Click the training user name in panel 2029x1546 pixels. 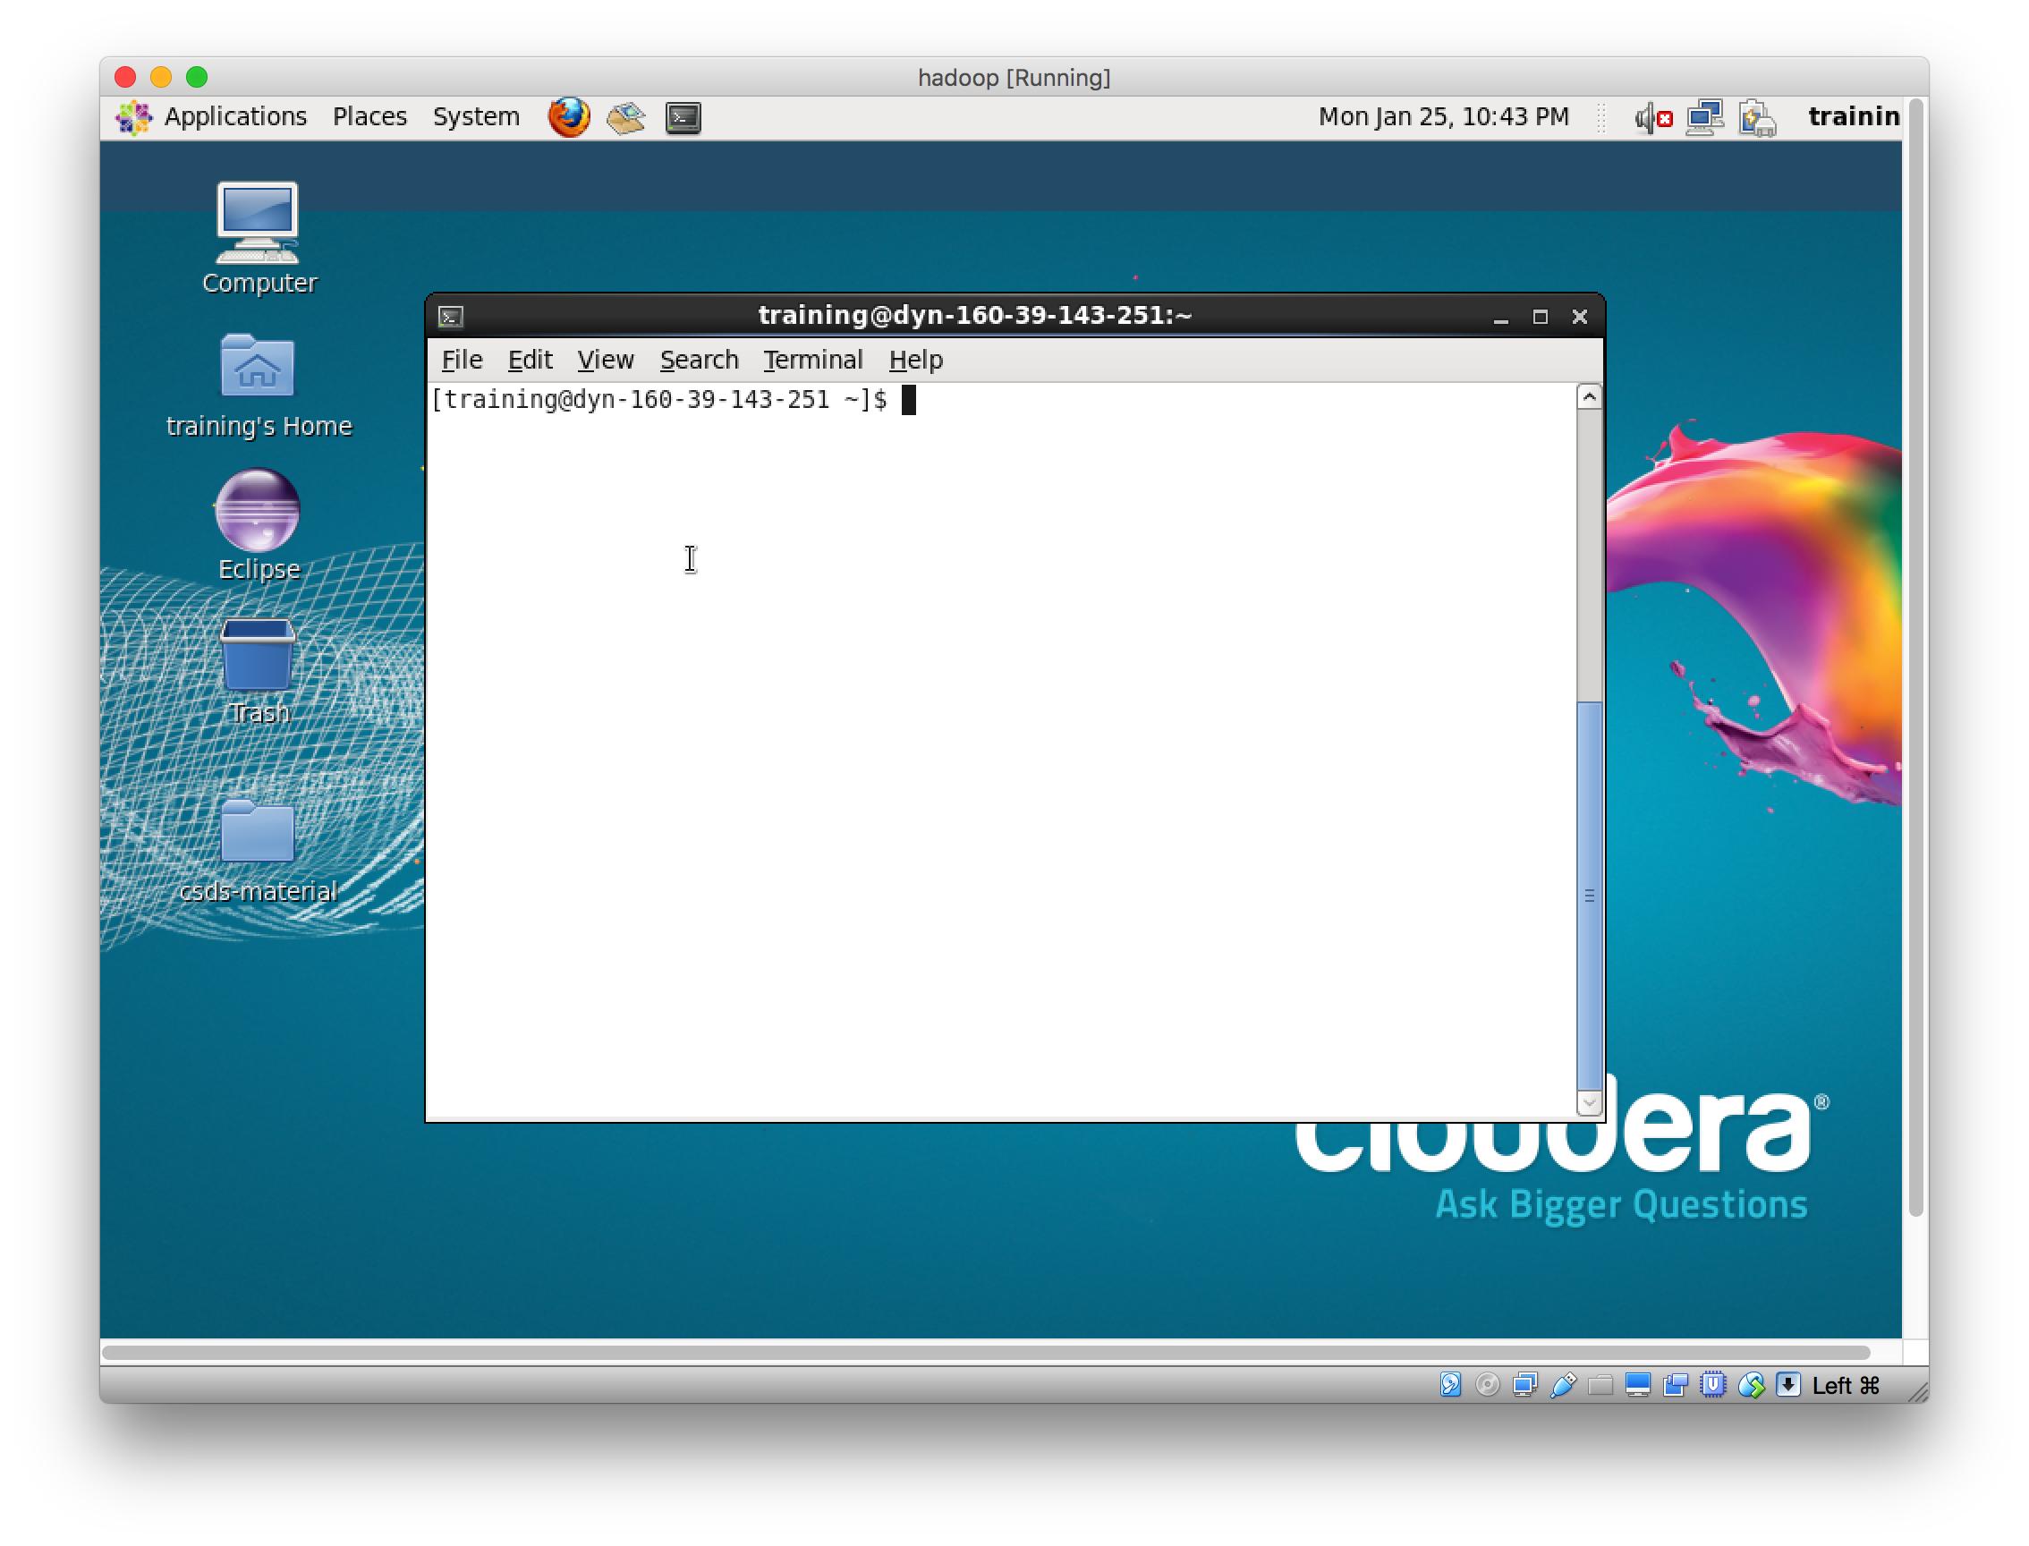(x=1851, y=117)
